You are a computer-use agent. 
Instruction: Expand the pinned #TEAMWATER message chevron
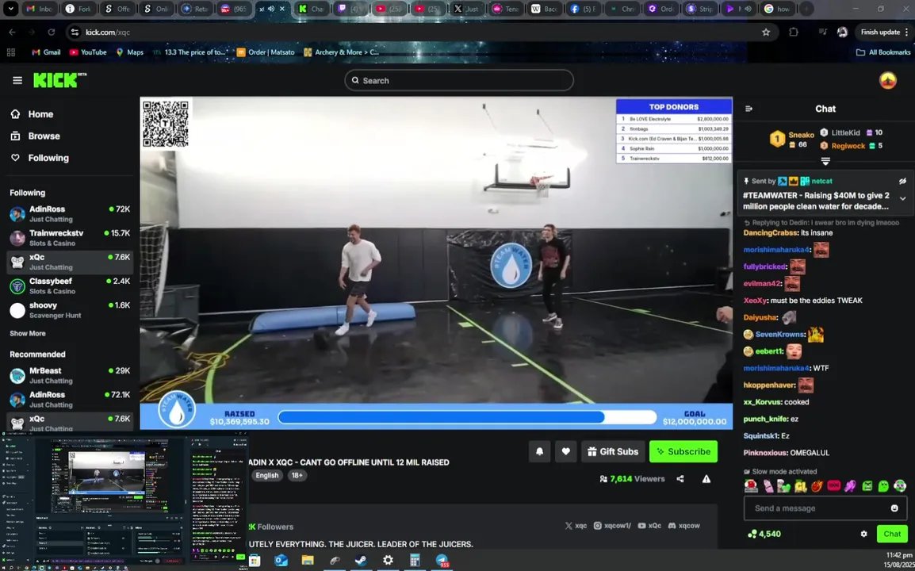click(902, 198)
